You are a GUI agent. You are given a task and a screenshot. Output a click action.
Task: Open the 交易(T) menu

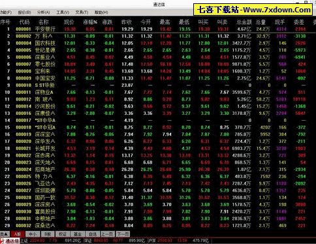point(82,12)
